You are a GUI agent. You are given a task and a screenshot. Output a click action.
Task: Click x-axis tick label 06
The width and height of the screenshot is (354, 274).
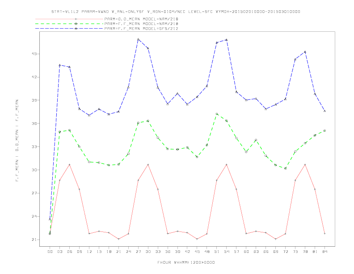pos(70,252)
